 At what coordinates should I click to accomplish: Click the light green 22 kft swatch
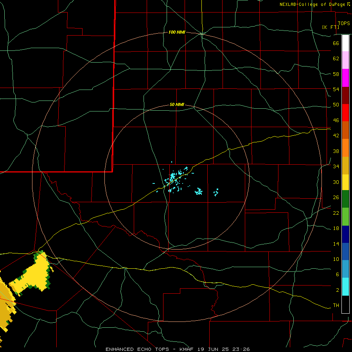345,217
